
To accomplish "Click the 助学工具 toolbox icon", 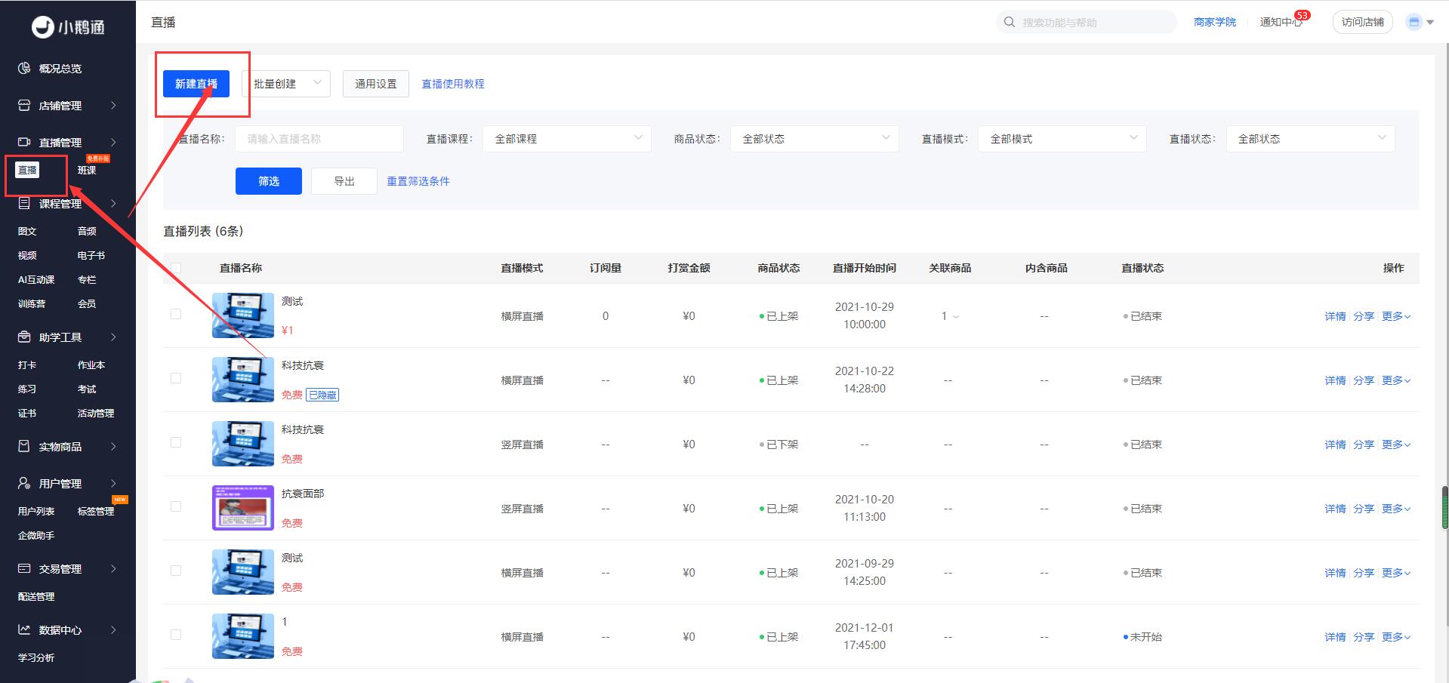I will click(x=24, y=337).
